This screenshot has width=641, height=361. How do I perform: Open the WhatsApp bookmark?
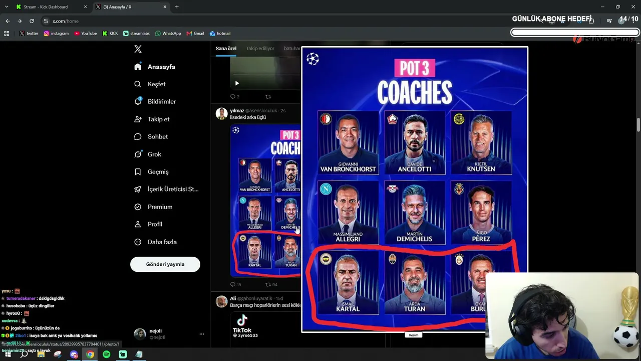(x=168, y=34)
